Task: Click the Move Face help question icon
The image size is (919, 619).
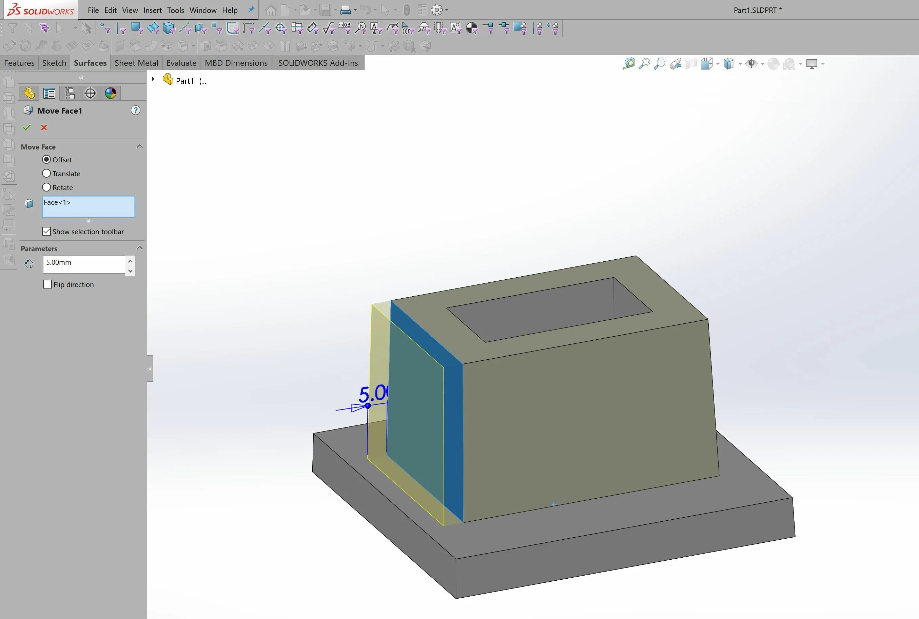Action: 135,110
